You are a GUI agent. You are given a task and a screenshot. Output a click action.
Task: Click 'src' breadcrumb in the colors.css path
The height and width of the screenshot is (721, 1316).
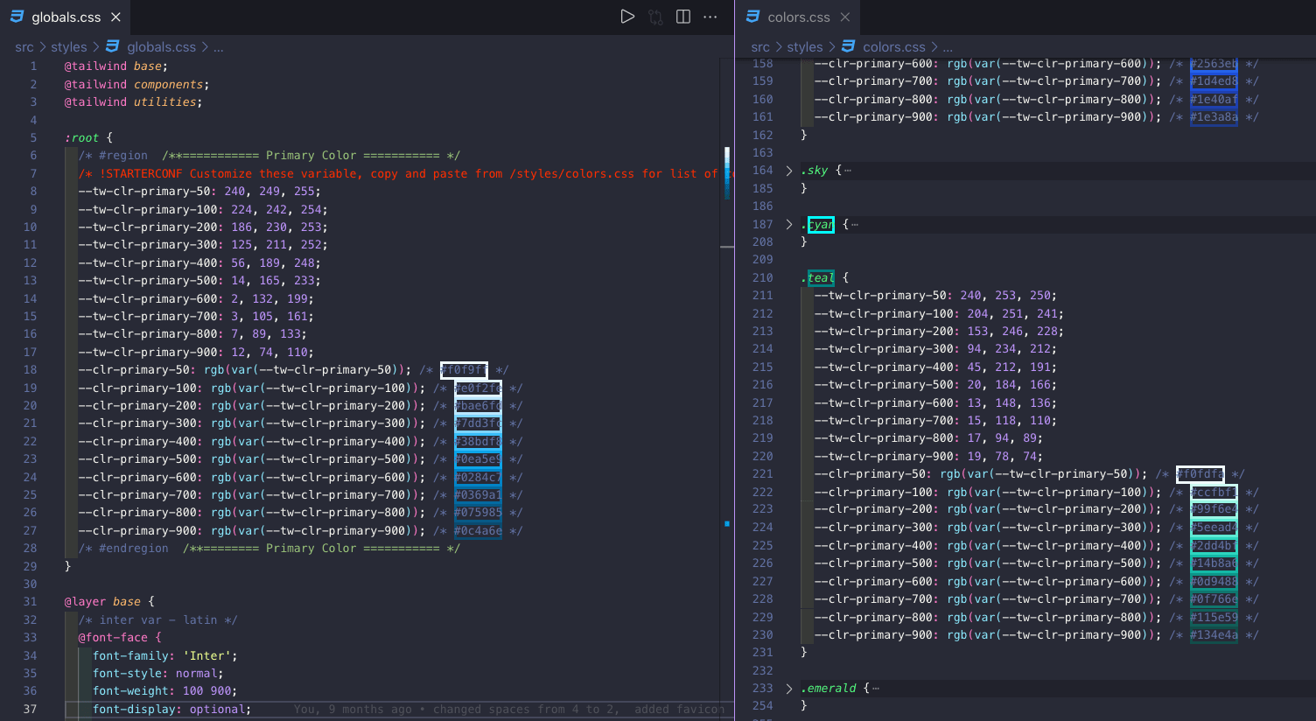[x=759, y=47]
